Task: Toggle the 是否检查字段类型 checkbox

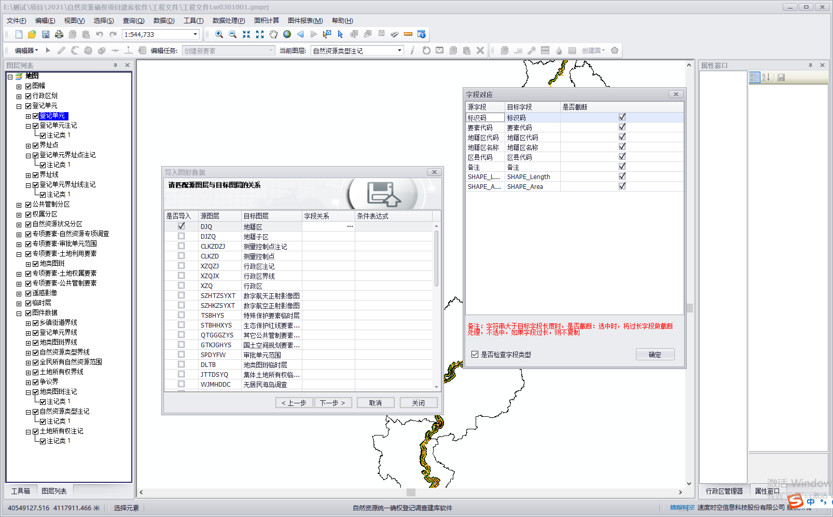Action: coord(475,355)
